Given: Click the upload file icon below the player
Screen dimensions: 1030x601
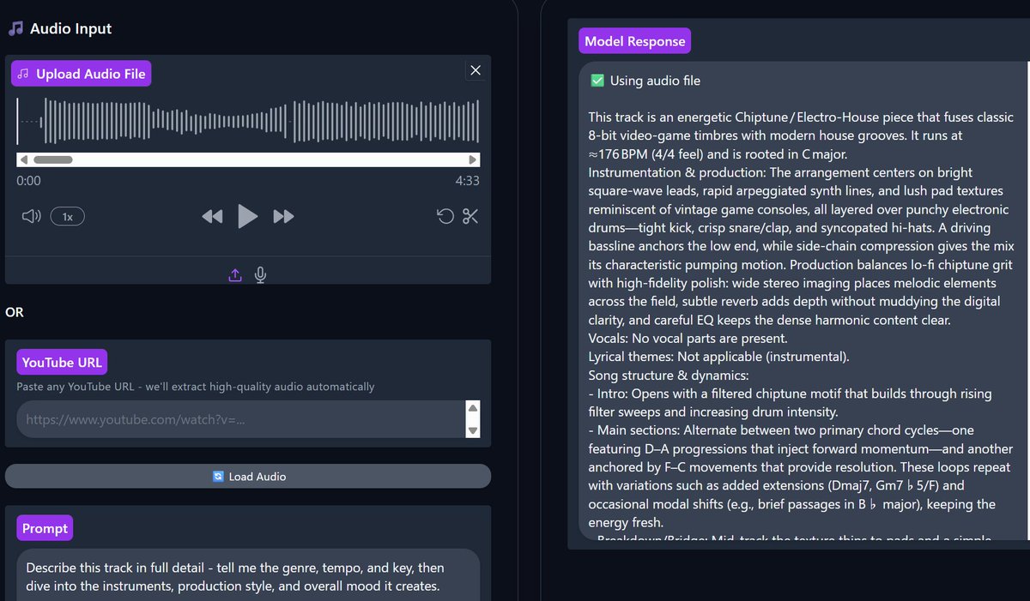Looking at the screenshot, I should 235,275.
